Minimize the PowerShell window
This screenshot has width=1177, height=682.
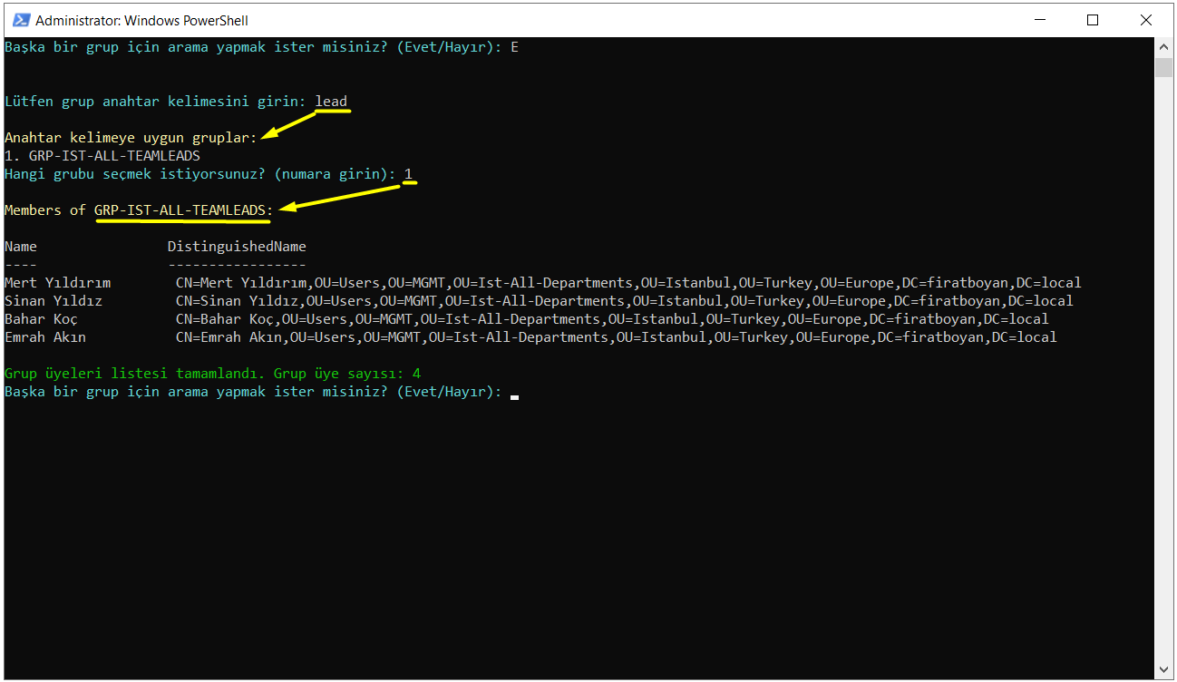pyautogui.click(x=1041, y=19)
